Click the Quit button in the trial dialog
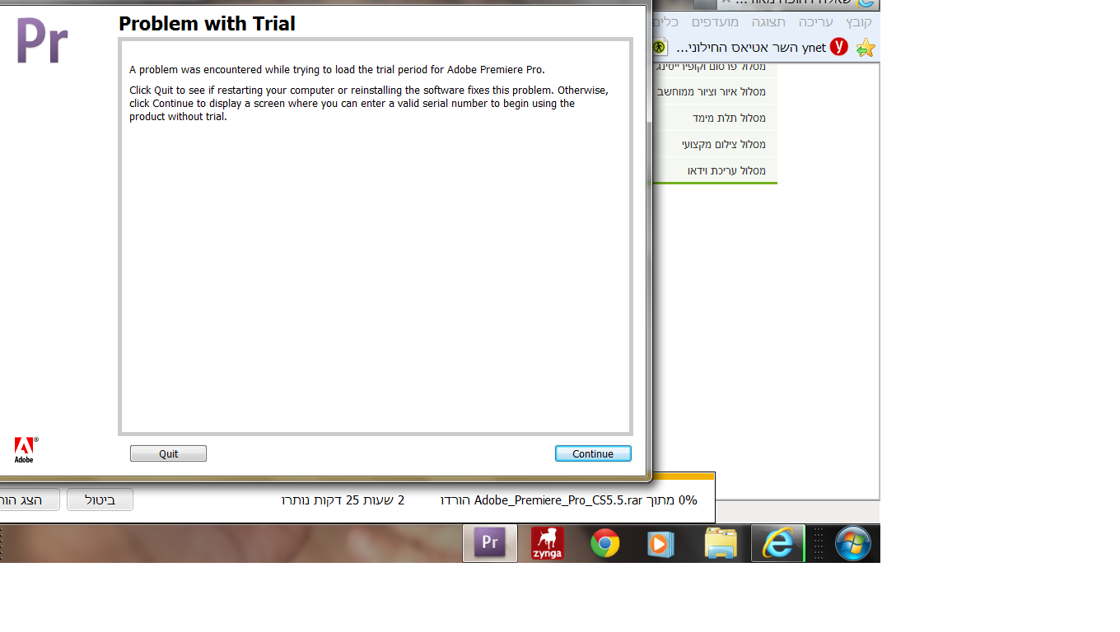Screen dimensions: 1120x632 [168, 453]
